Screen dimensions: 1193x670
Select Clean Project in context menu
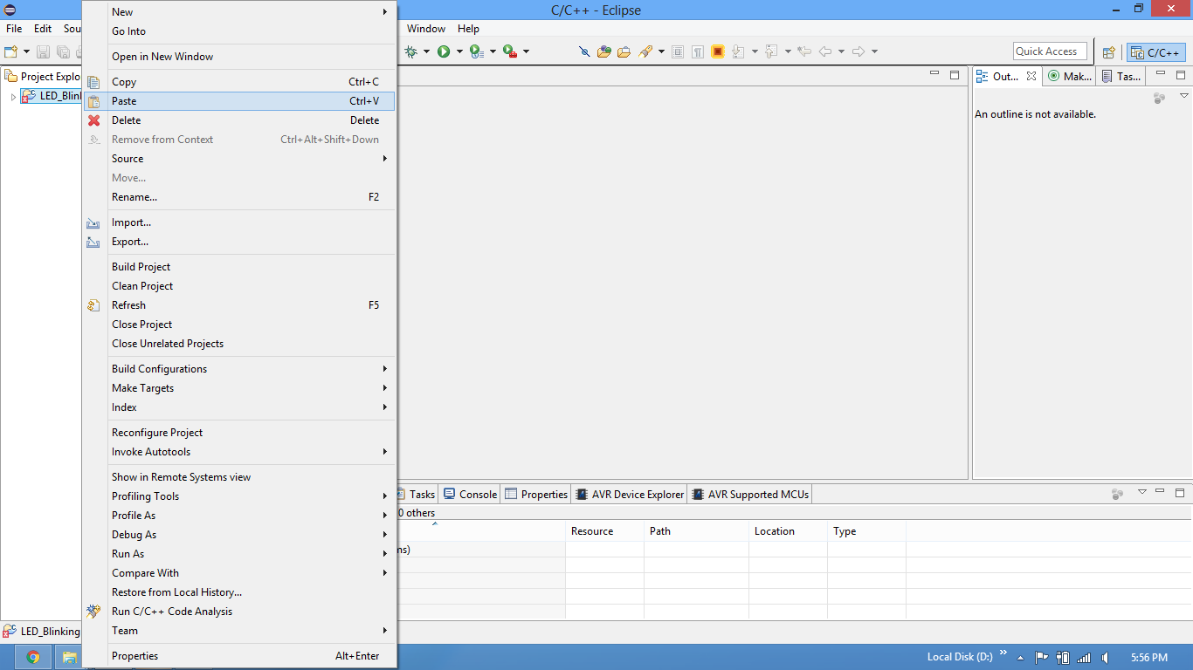pyautogui.click(x=239, y=286)
